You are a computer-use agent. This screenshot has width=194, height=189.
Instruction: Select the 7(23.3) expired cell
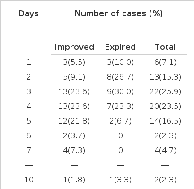(120, 106)
